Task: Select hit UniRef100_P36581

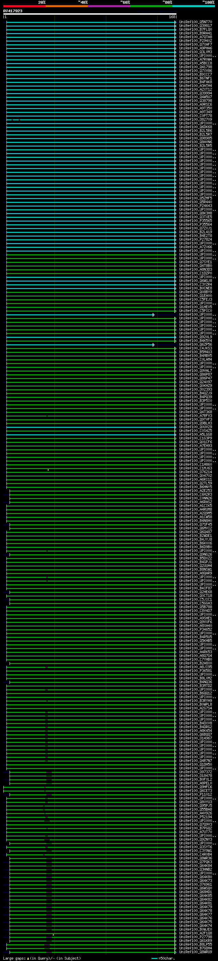Action: tap(196, 671)
